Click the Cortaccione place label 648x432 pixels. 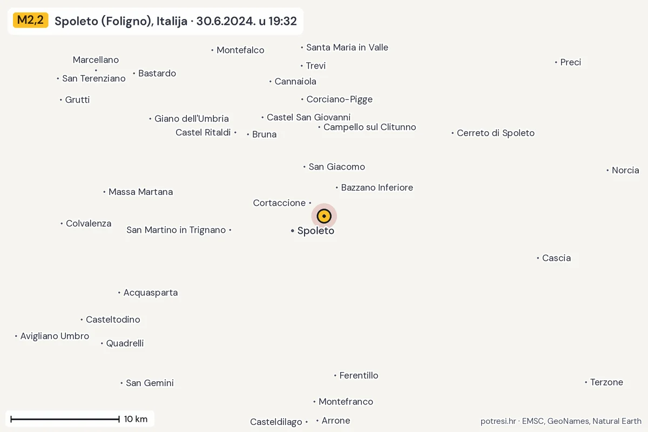(x=279, y=203)
